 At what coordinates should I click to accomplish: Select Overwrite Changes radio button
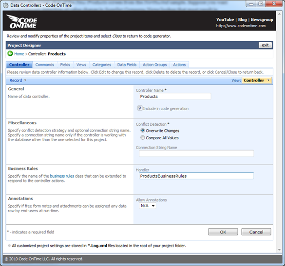[143, 131]
